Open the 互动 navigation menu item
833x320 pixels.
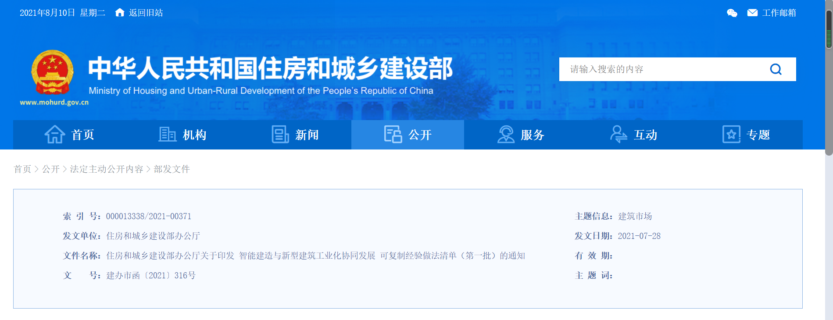click(x=645, y=135)
